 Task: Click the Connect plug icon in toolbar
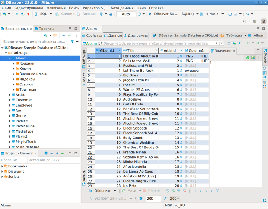17,14
